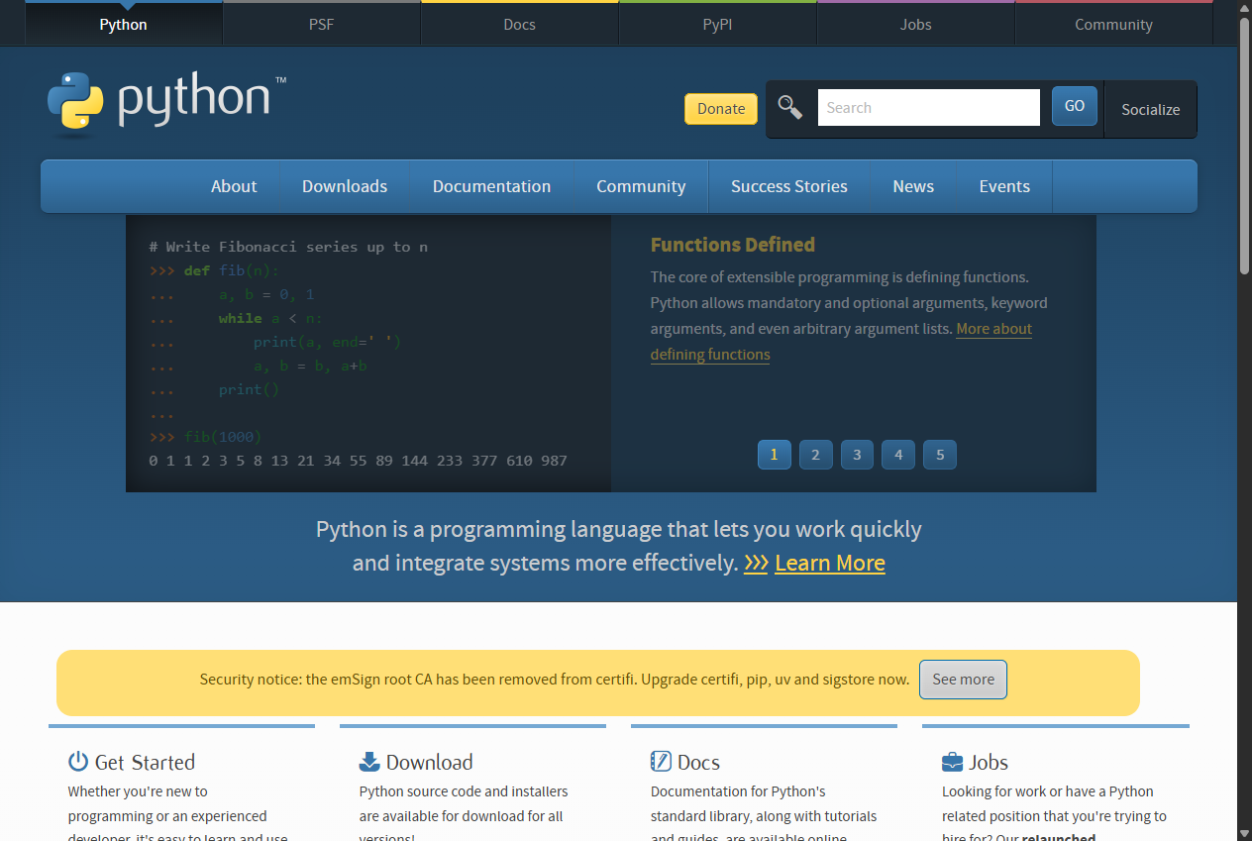Open the Community navigation menu
Screen dimensions: 1252x841
[x=641, y=186]
